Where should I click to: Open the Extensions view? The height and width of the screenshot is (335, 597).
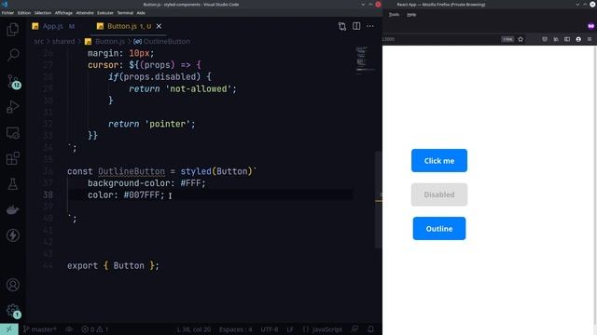[12, 158]
